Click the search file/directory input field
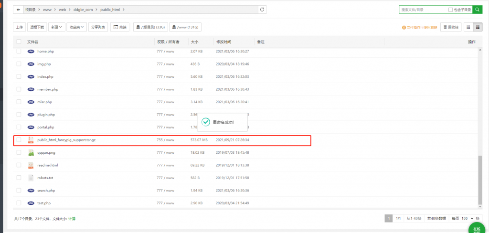Screen dimensions: 489x233 tap(424, 10)
